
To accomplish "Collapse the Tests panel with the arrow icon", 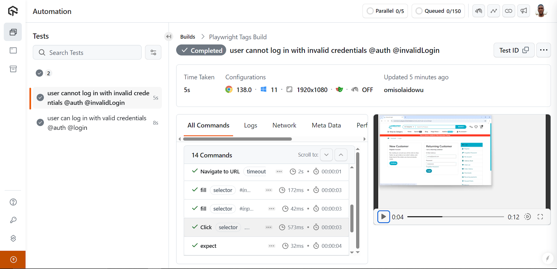I will pyautogui.click(x=169, y=37).
